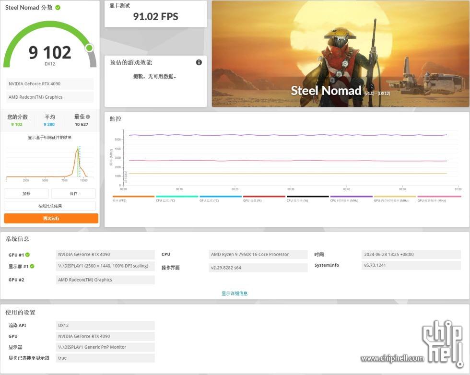Click the 91.02 FPS graphics test result
Screen dimensions: 470x375
coord(155,16)
